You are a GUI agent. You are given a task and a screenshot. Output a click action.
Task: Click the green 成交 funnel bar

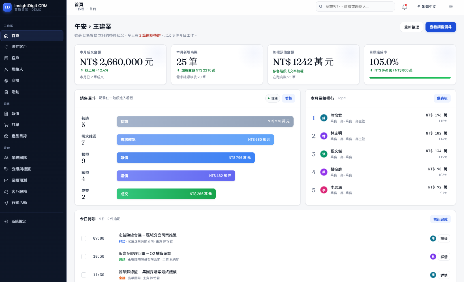point(166,194)
